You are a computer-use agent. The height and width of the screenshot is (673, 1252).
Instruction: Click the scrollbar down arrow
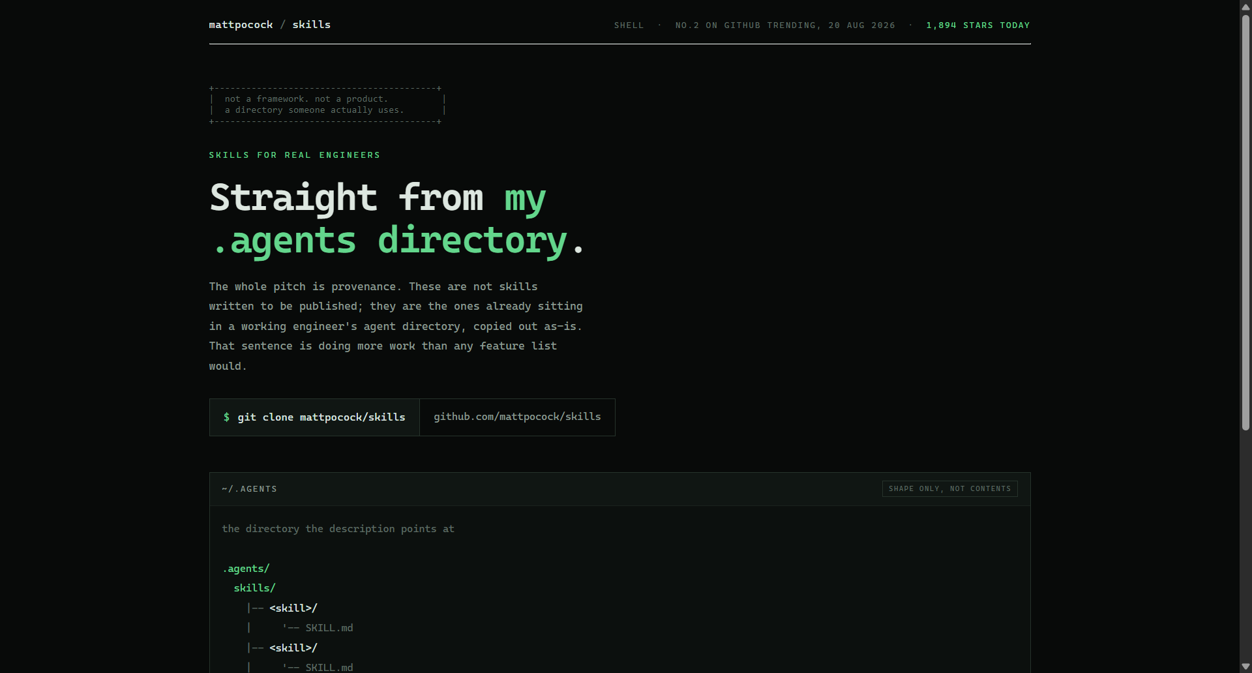coord(1245,666)
